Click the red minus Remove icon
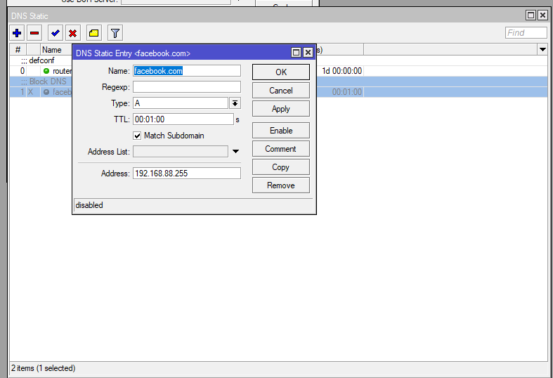Image resolution: width=553 pixels, height=378 pixels. [x=34, y=33]
